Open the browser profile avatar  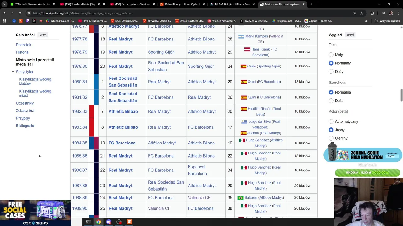(x=391, y=13)
